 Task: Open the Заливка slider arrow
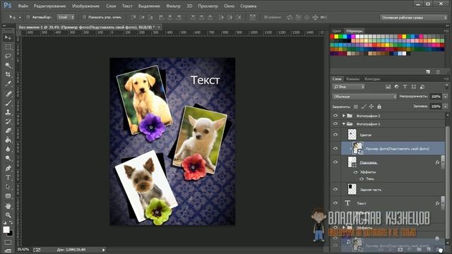pyautogui.click(x=446, y=107)
